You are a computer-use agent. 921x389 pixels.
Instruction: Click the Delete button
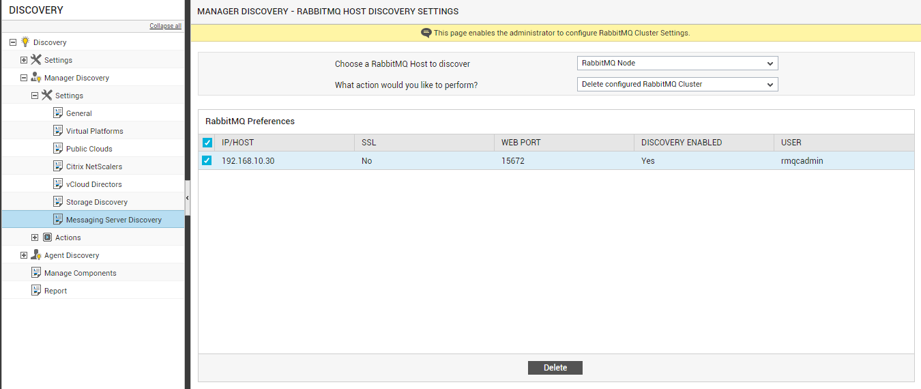(555, 368)
